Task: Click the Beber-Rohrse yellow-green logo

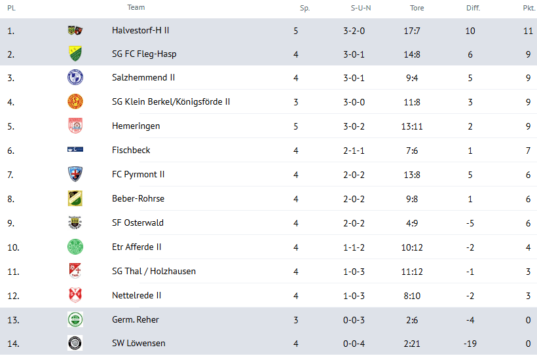Action: [75, 198]
